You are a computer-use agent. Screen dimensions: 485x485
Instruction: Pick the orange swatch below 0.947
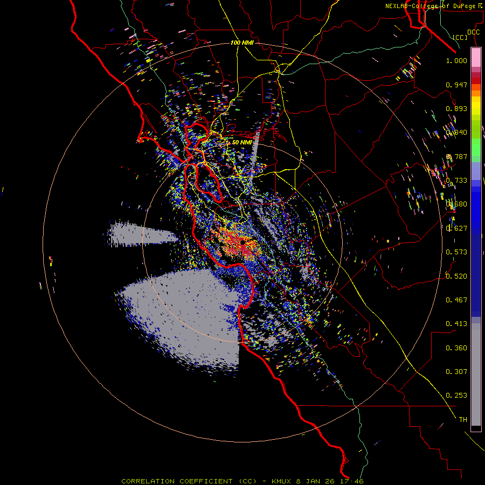pyautogui.click(x=476, y=93)
